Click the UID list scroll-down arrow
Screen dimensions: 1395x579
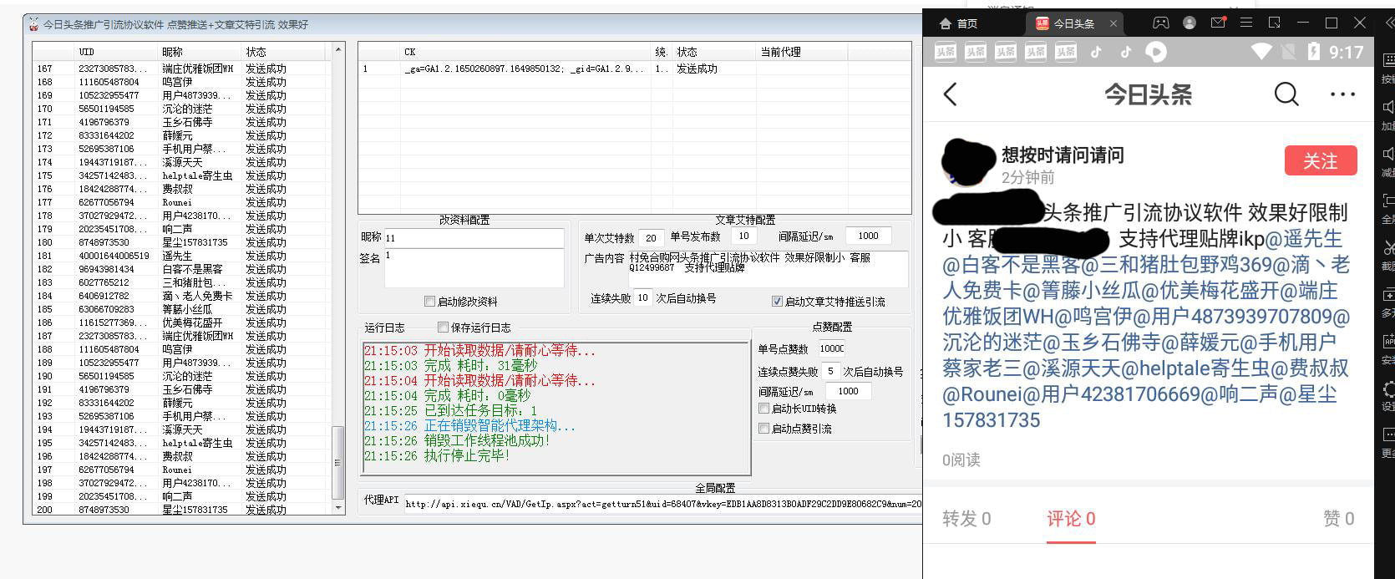[x=338, y=508]
